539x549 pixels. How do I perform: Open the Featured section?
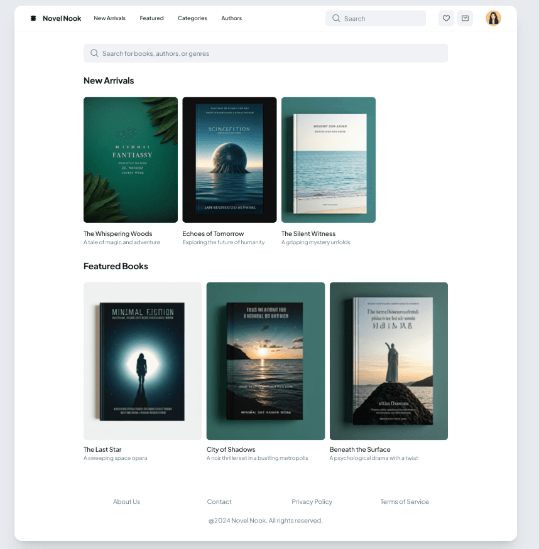pyautogui.click(x=151, y=18)
